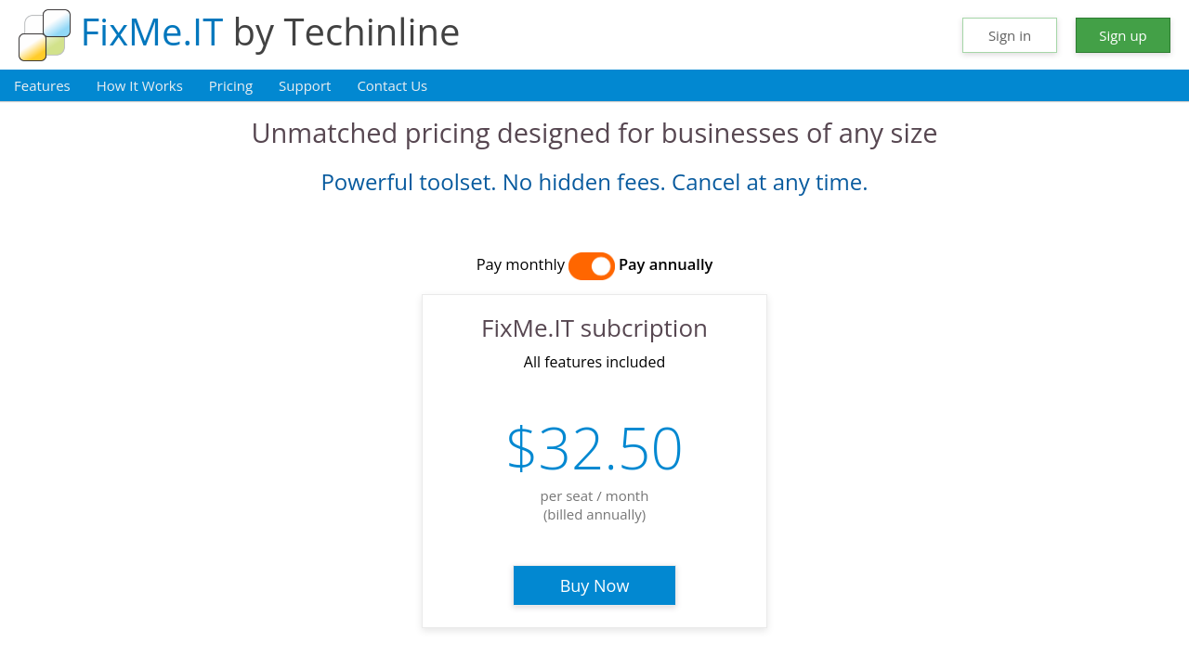Click the FixMe.IT brand title text

151,32
